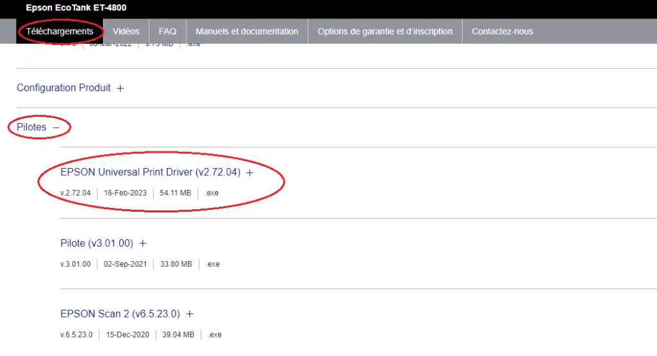The image size is (657, 356).
Task: Click .exe label in EPSON Scan 2 row
Action: coord(215,335)
